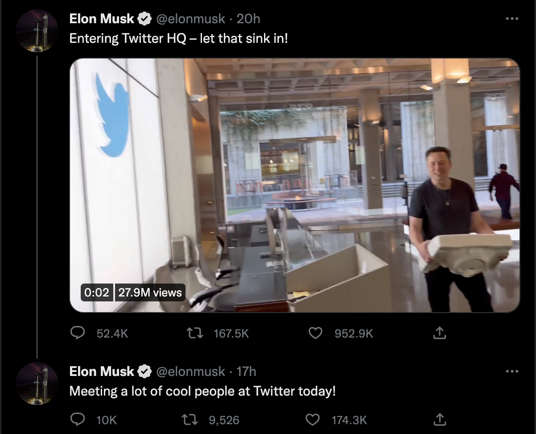Open the more options menu on the bottom tweet
Screen dimensions: 536x434
pos(513,371)
